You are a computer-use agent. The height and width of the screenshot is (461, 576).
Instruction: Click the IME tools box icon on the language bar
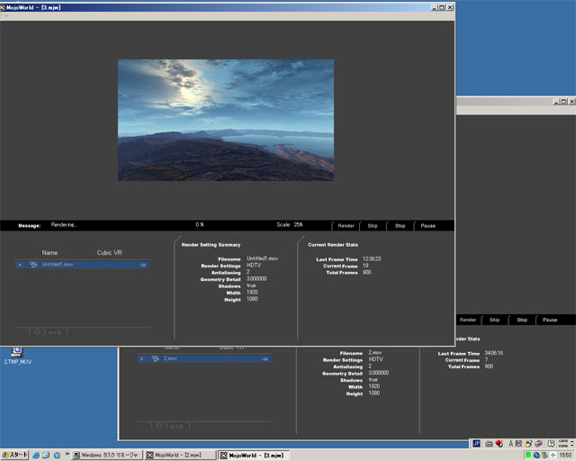point(538,444)
